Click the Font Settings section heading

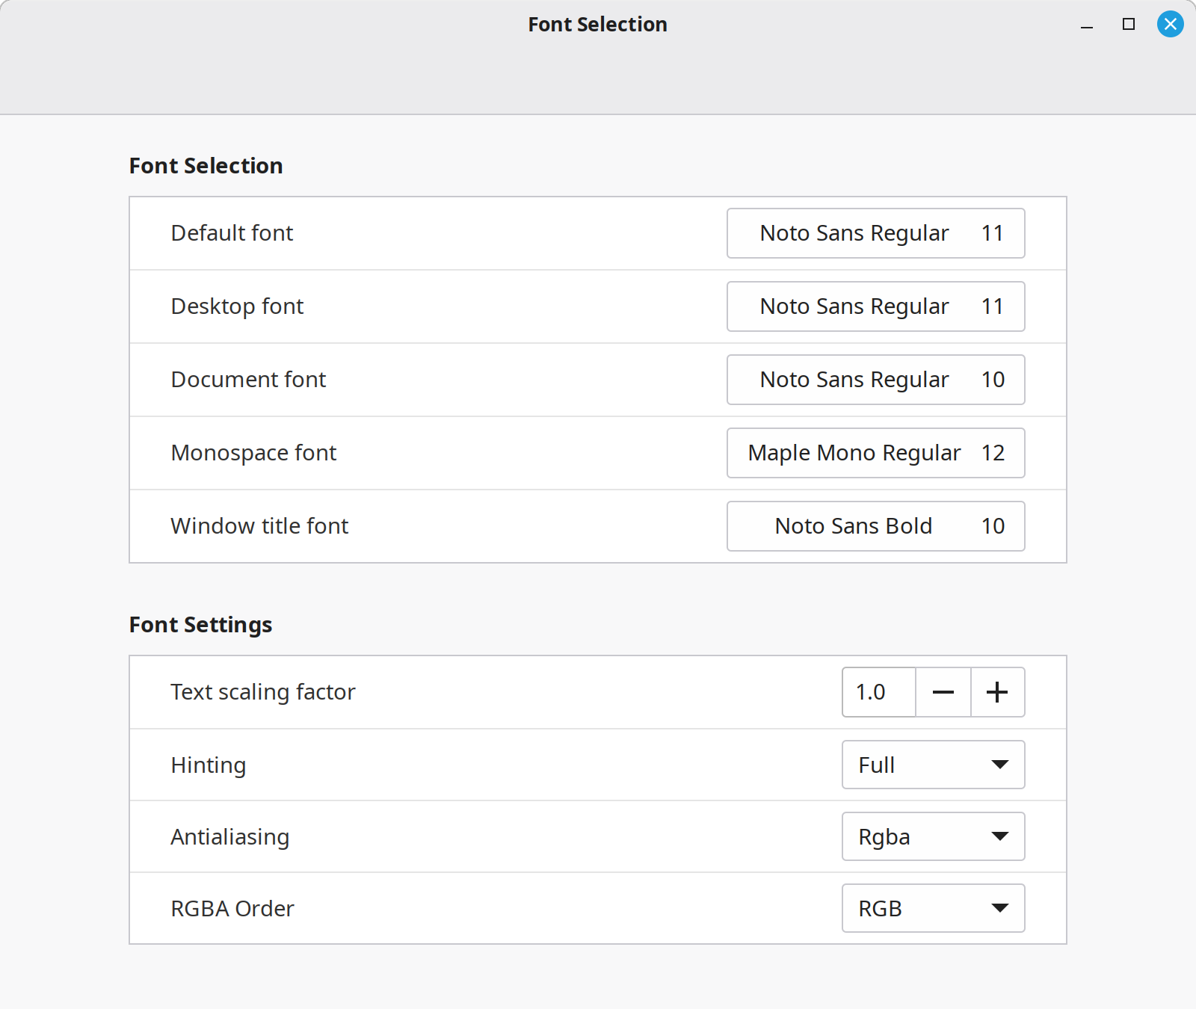click(x=200, y=625)
